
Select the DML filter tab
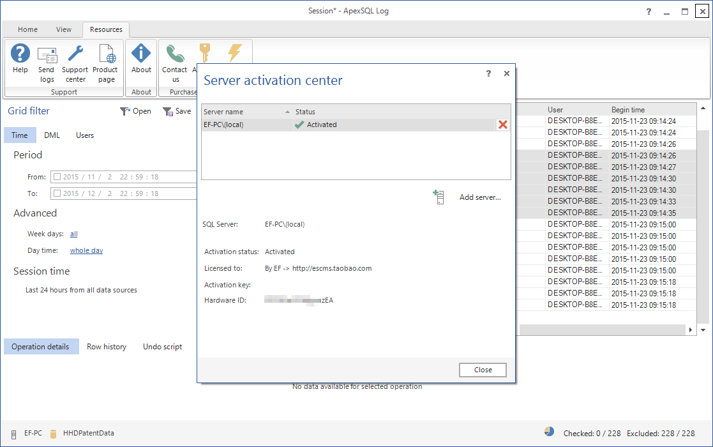coord(52,135)
